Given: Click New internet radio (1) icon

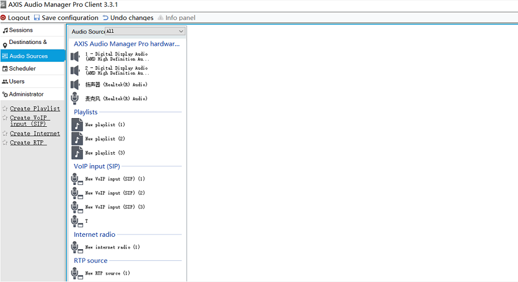Looking at the screenshot, I should (x=77, y=247).
